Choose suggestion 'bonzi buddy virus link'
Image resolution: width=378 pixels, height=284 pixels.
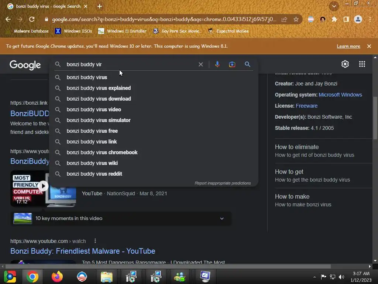tap(154, 142)
